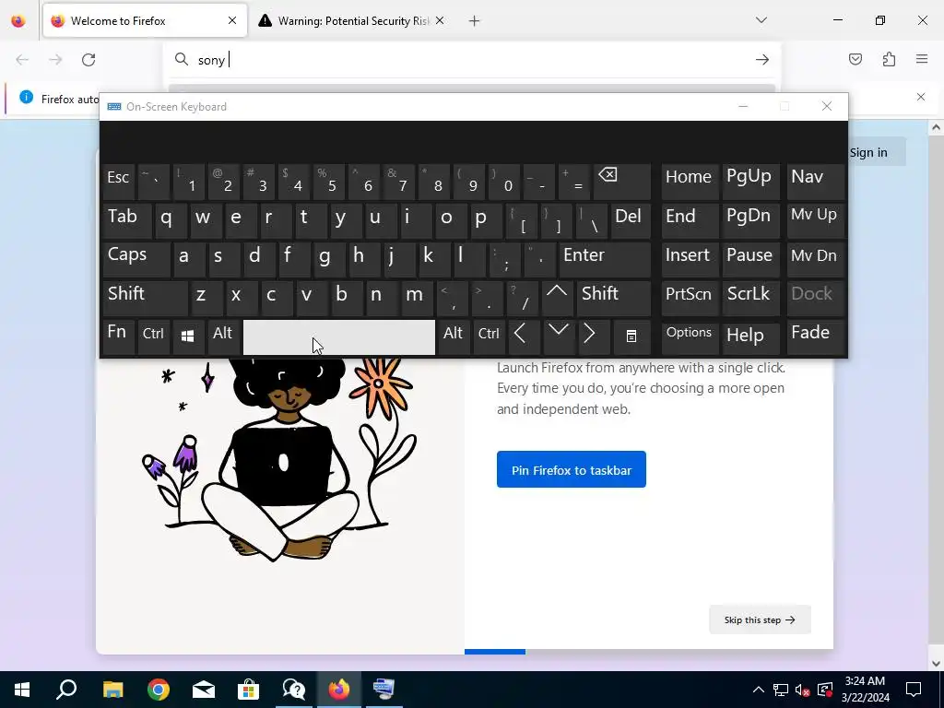Viewport: 944px width, 708px height.
Task: Open Microsoft Store from taskbar
Action: 248,690
